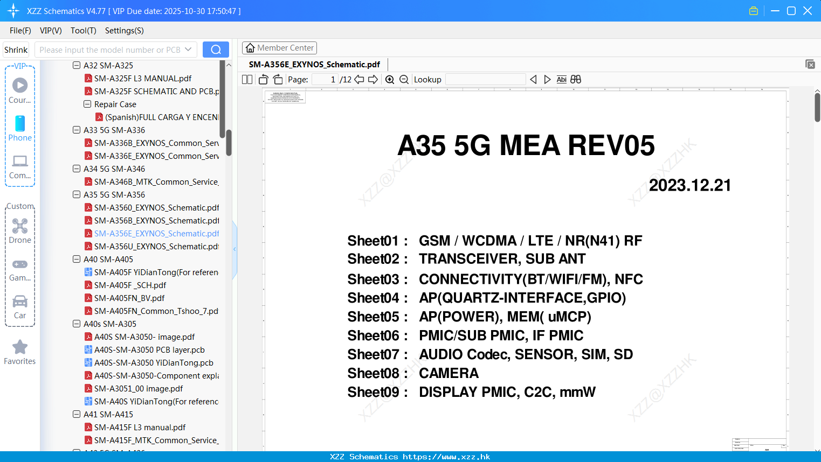821x462 pixels.
Task: Open the model number dropdown arrow
Action: pos(188,50)
